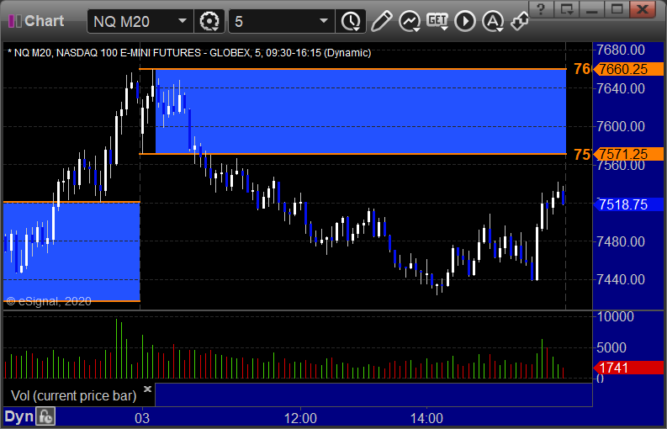
Task: Click the 7660.25 orange price marker
Action: 627,69
